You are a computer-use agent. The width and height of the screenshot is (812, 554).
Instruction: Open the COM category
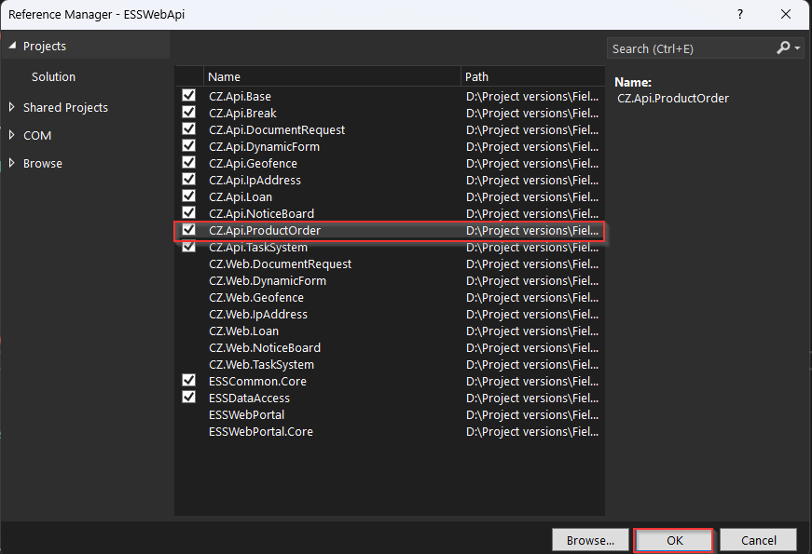[x=37, y=136]
